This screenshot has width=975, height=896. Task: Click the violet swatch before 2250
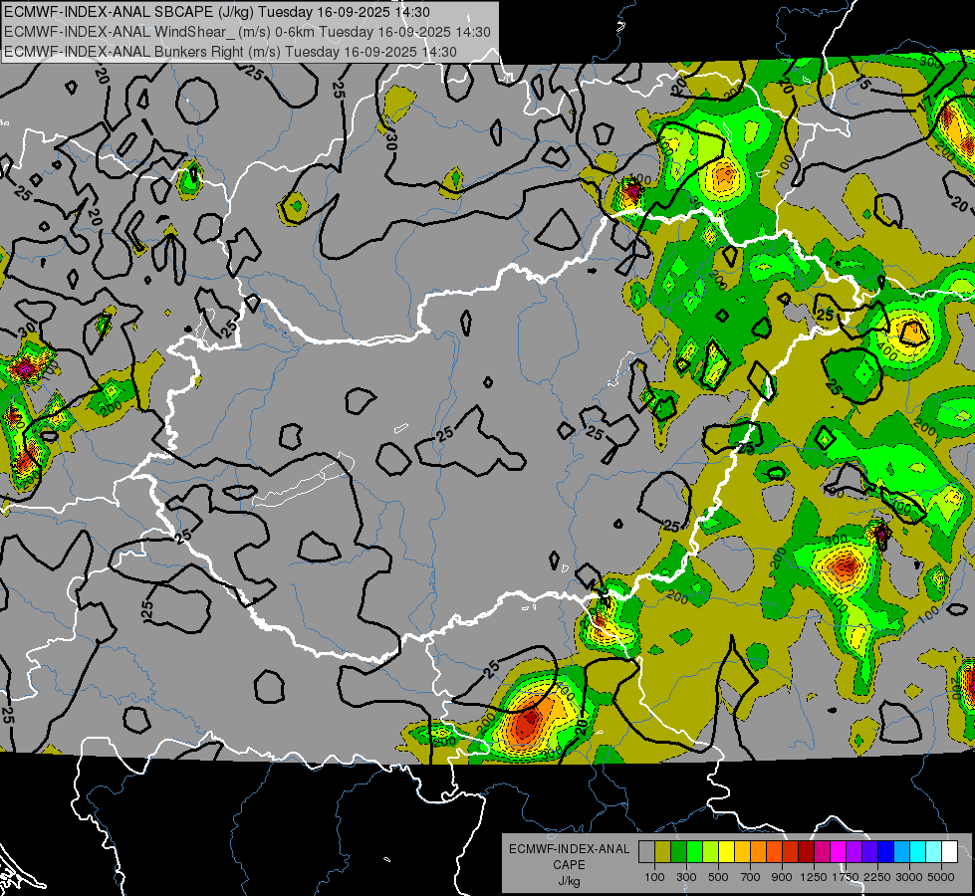click(869, 852)
